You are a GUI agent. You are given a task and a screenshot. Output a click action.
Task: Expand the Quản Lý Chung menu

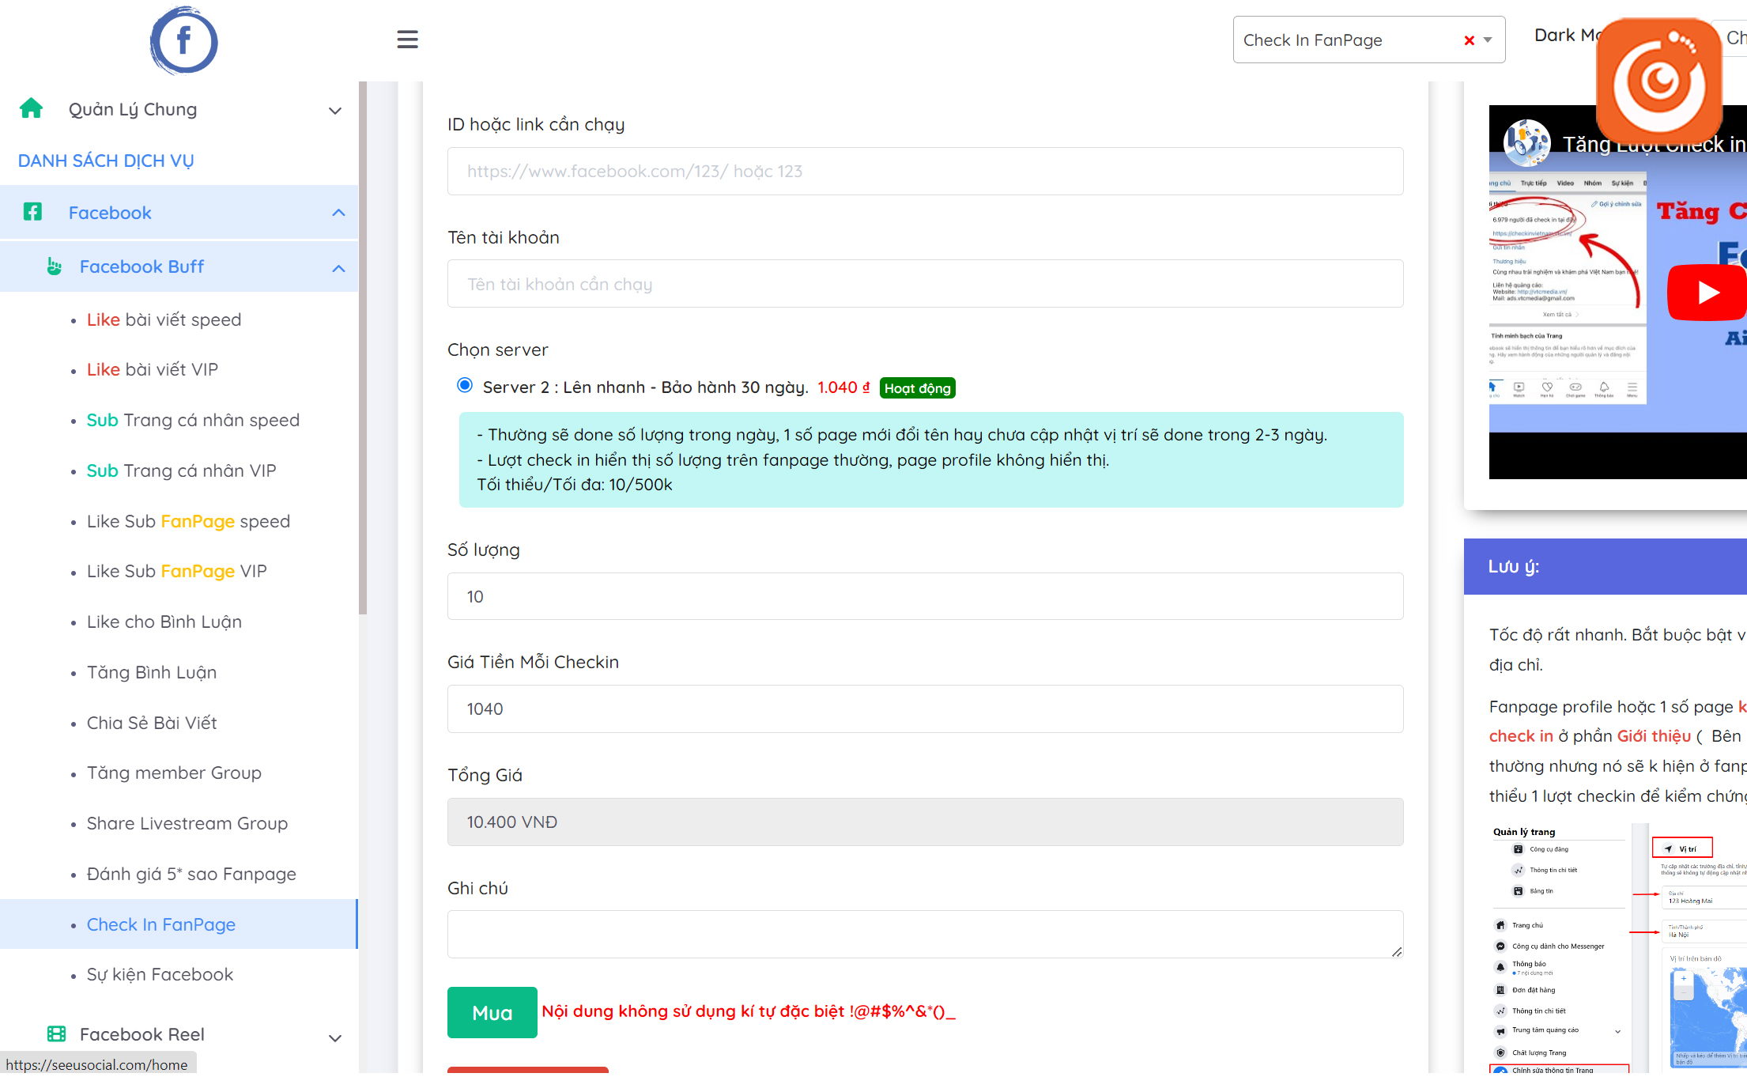coord(335,111)
